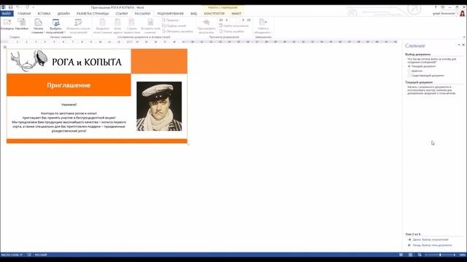Click the zoom out minus button
Screen dimensions: 467x262
point(426,255)
